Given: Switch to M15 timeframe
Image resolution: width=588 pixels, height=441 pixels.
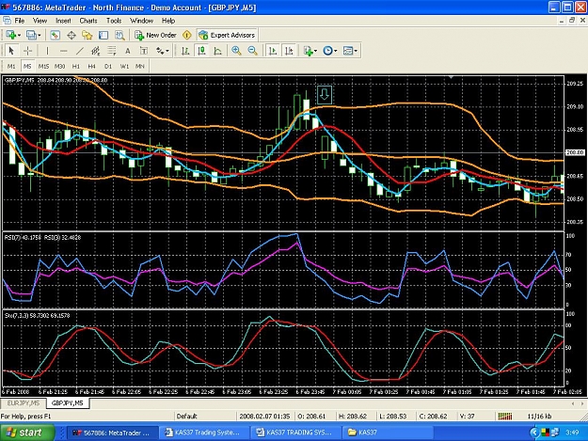Looking at the screenshot, I should point(43,67).
